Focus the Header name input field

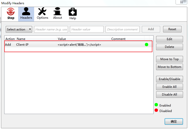pyautogui.click(x=51, y=29)
